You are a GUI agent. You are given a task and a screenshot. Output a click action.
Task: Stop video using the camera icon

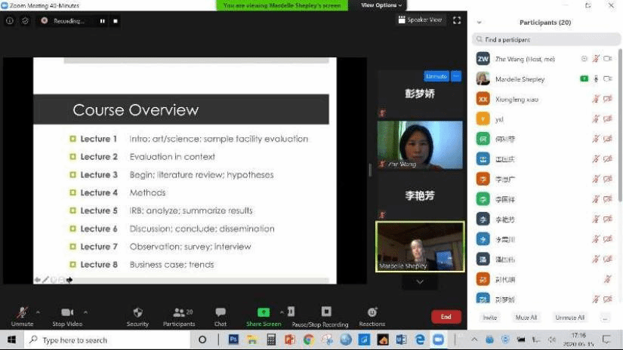[67, 312]
